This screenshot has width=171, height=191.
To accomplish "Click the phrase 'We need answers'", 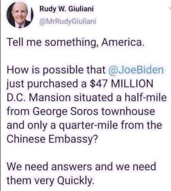I will [x=49, y=167].
